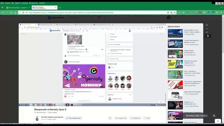Open the Правка menu
Screen dimensions: 224x126
click(8, 3)
